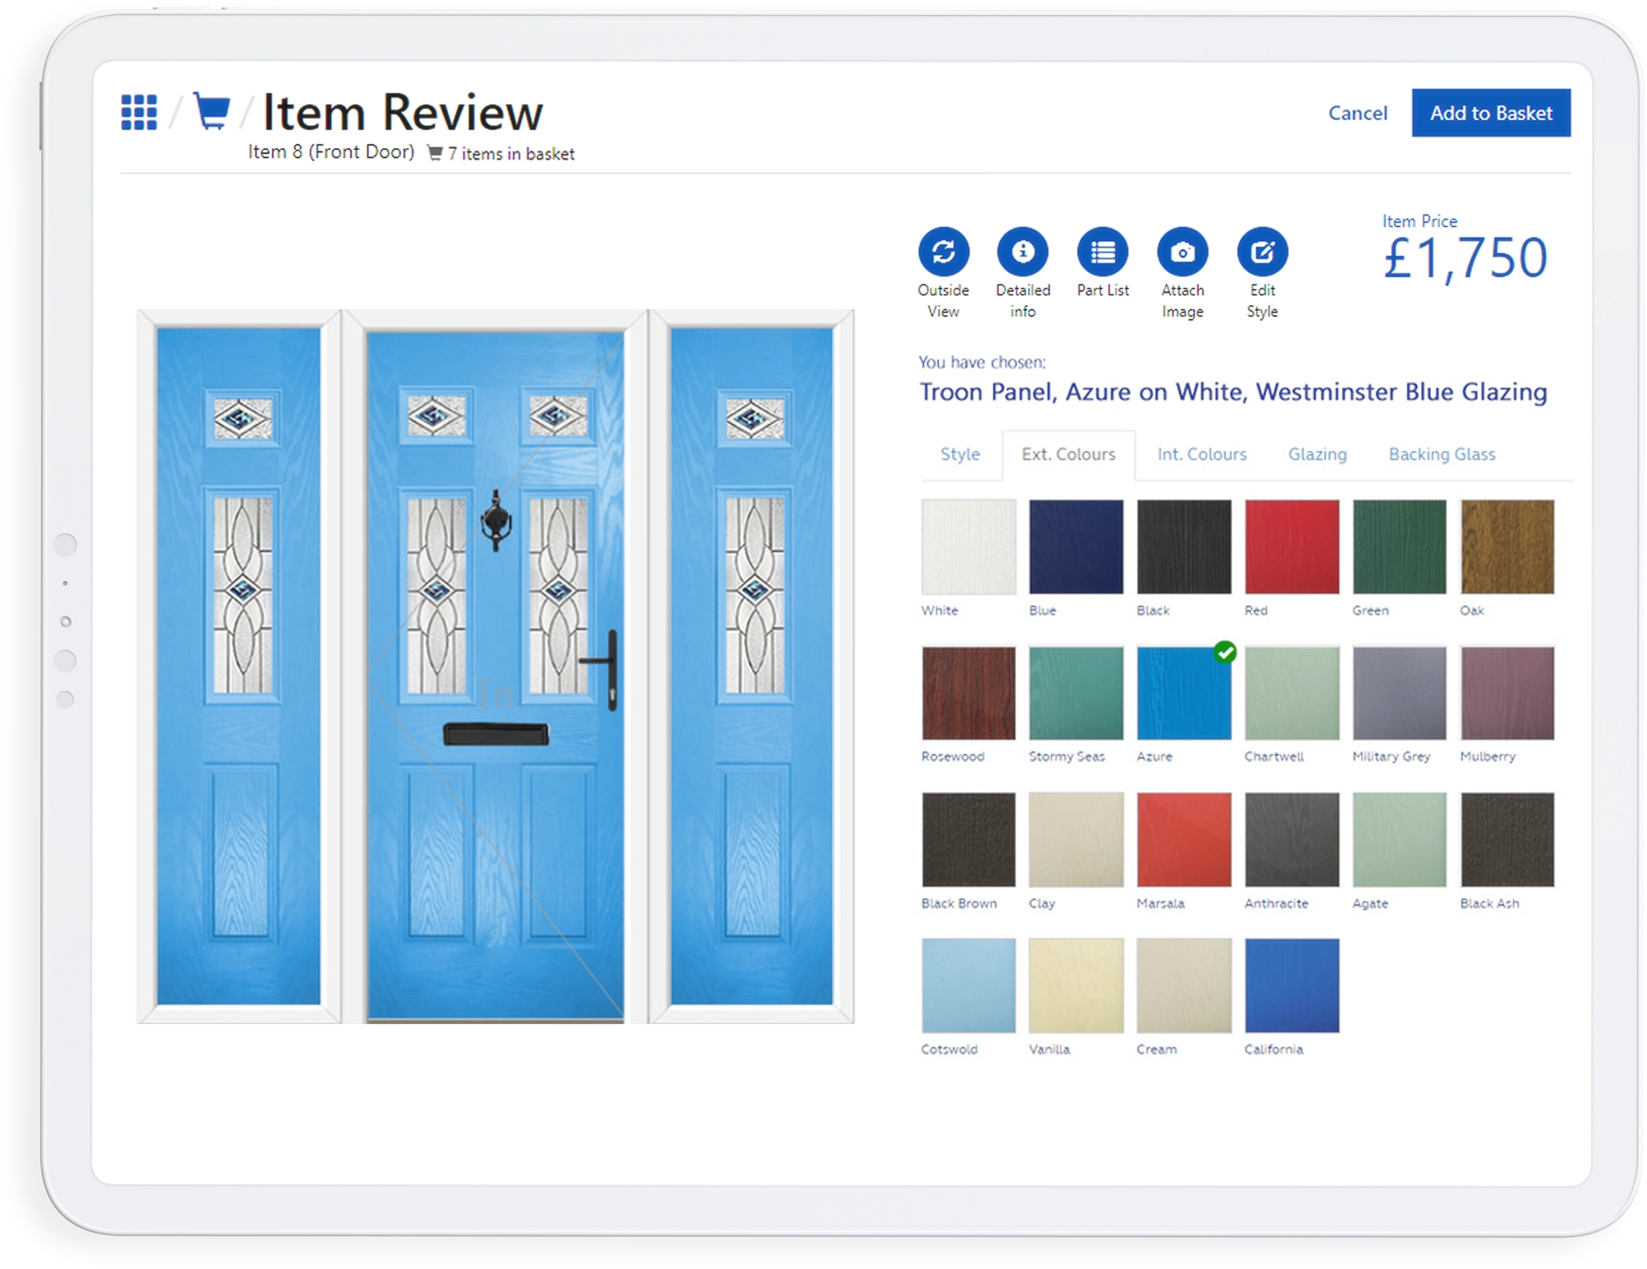The image size is (1647, 1269).
Task: Choose the Blue colour swatch
Action: click(1076, 546)
